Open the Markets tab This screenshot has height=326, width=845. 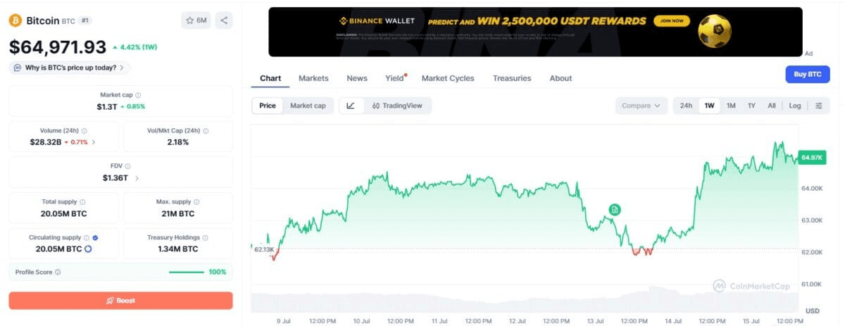[x=313, y=78]
